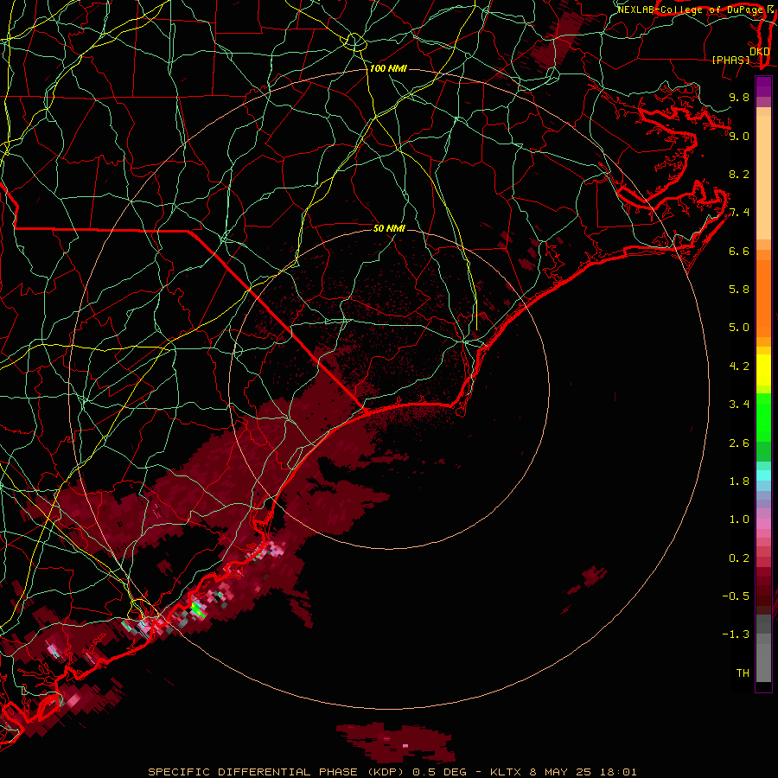Click the 50 NMI range ring label
Screen dimensions: 778x778
390,228
